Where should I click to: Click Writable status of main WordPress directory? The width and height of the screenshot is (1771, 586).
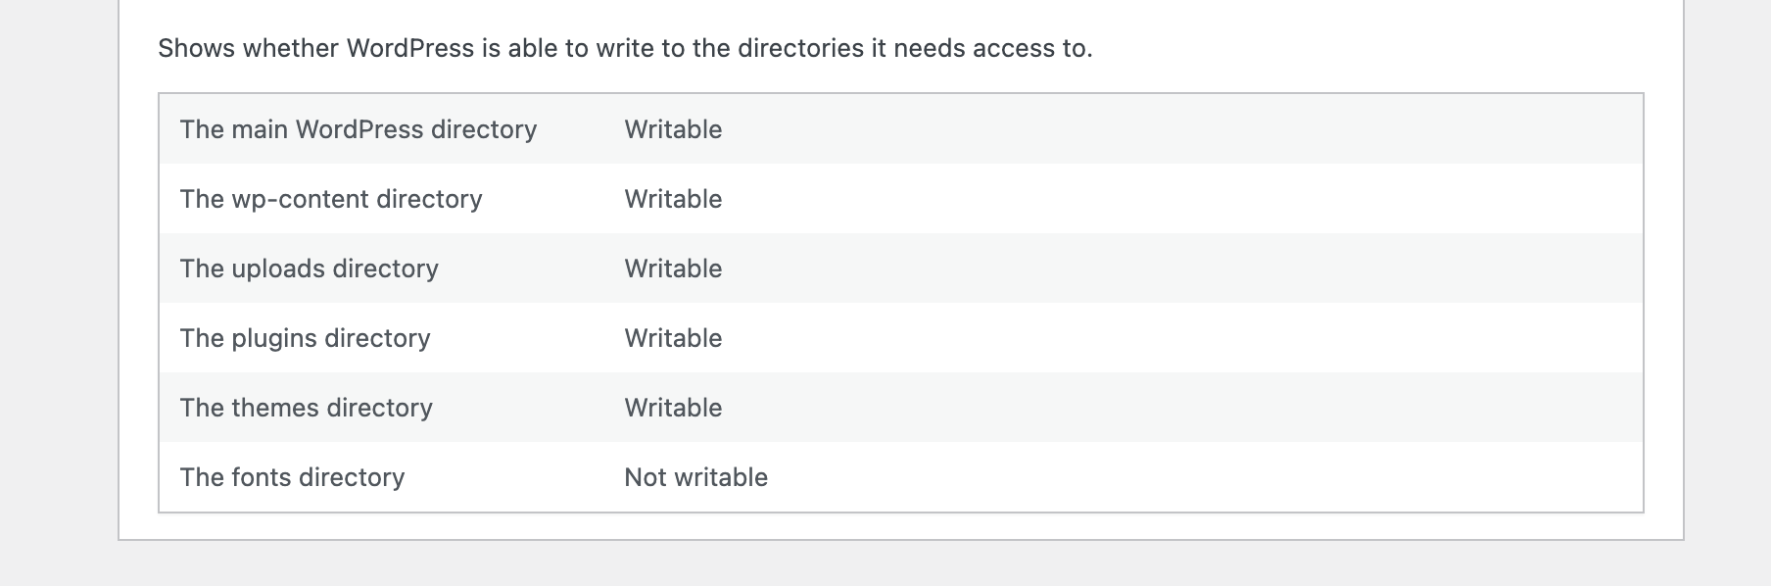[x=673, y=129]
